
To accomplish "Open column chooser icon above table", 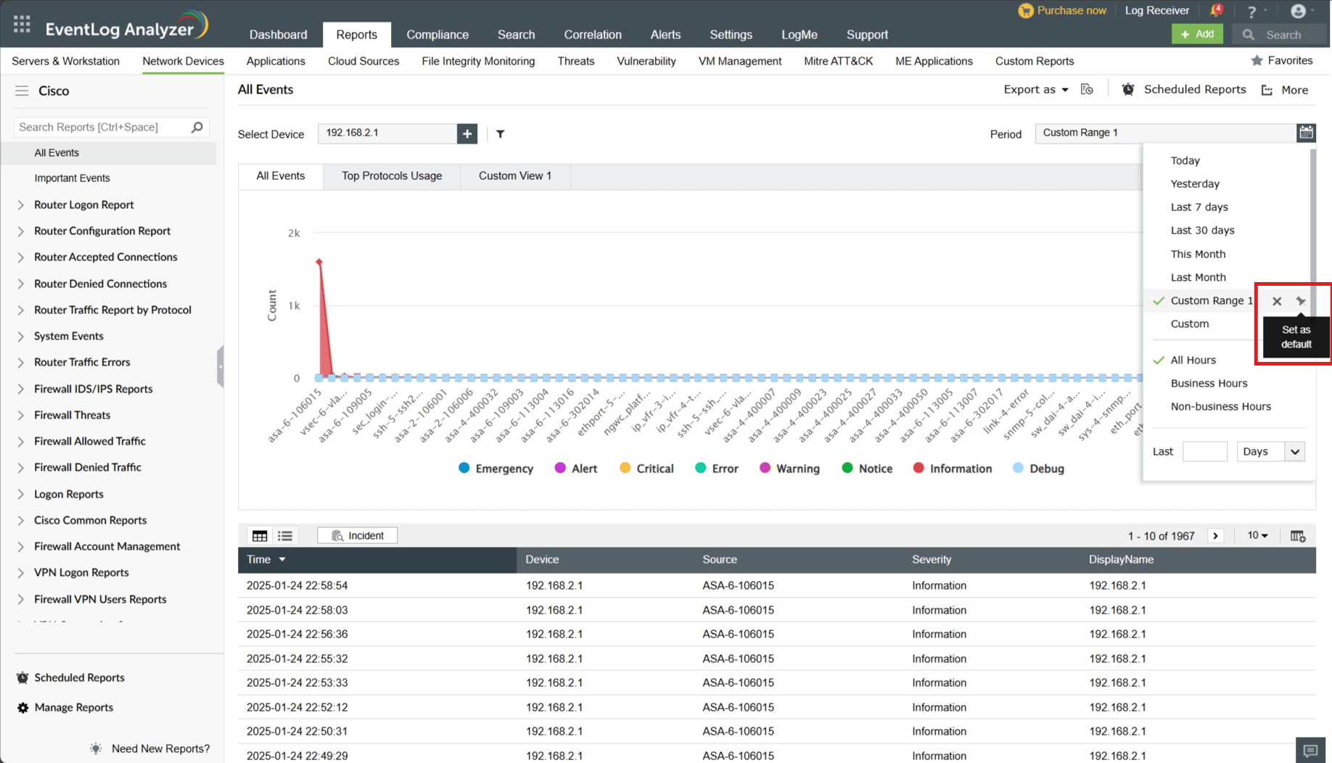I will (x=1298, y=536).
